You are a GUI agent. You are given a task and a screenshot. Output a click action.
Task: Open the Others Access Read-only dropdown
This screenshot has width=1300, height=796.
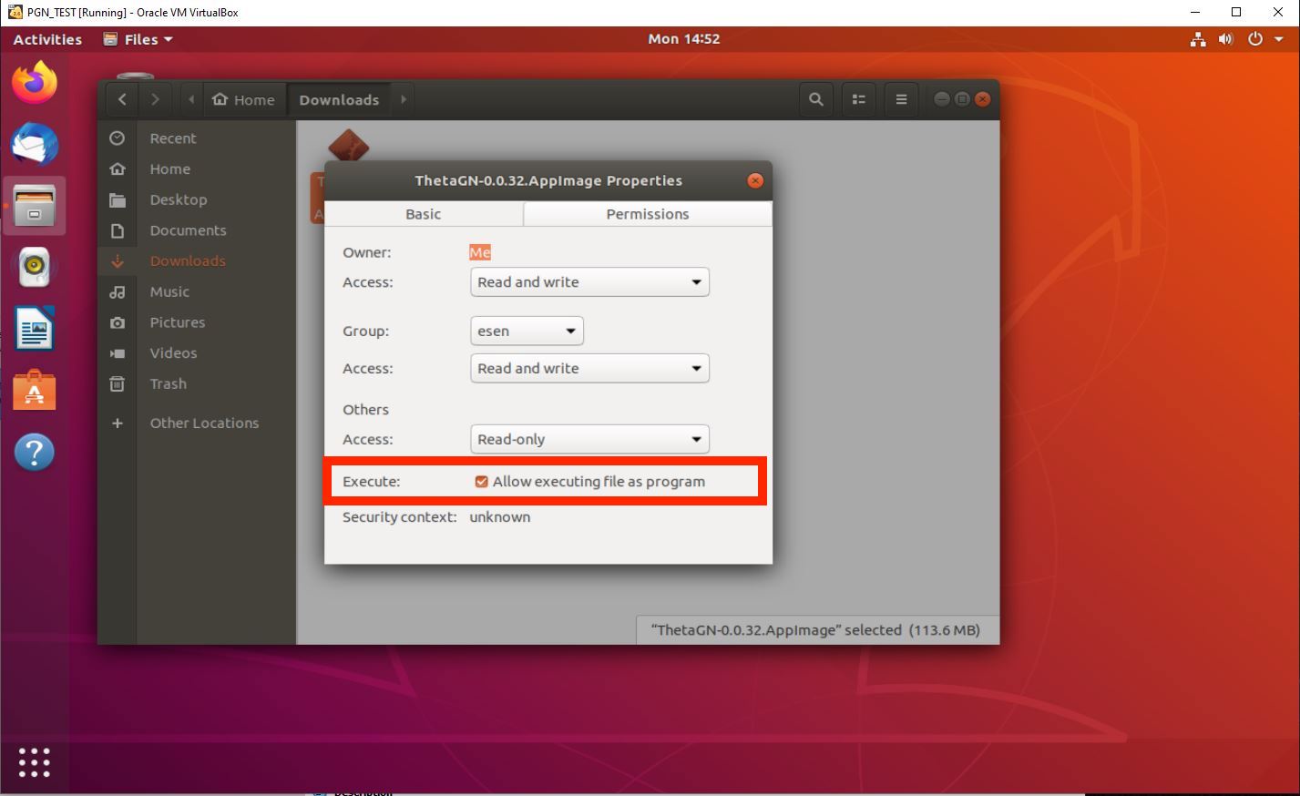(x=589, y=439)
